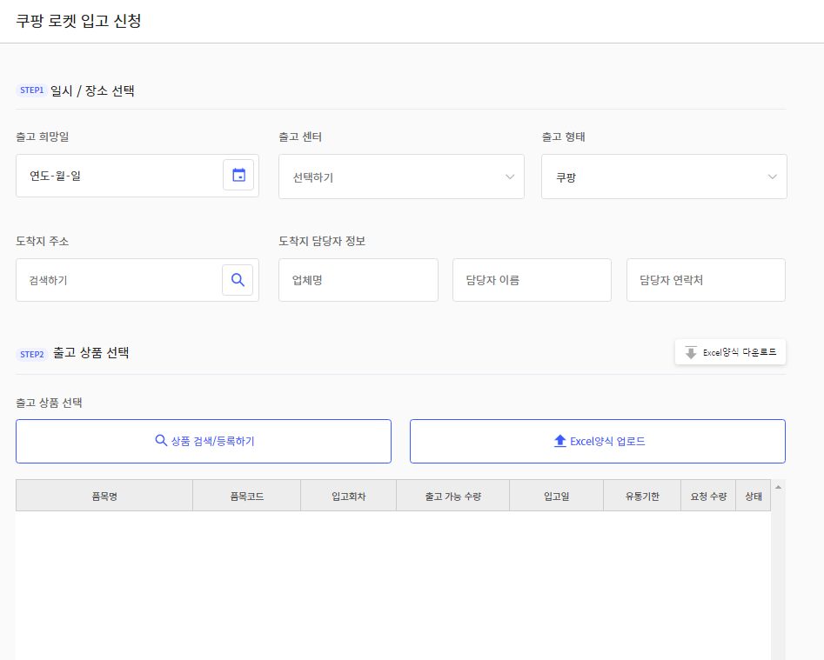This screenshot has height=660, width=824.
Task: Click the Excel download arrow icon
Action: 691,352
